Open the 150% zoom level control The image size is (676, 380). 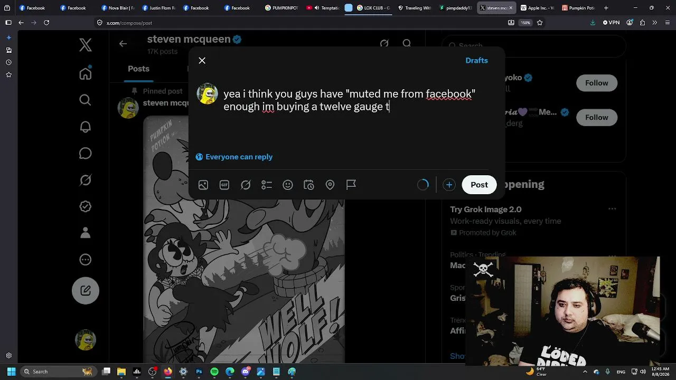[x=525, y=23]
